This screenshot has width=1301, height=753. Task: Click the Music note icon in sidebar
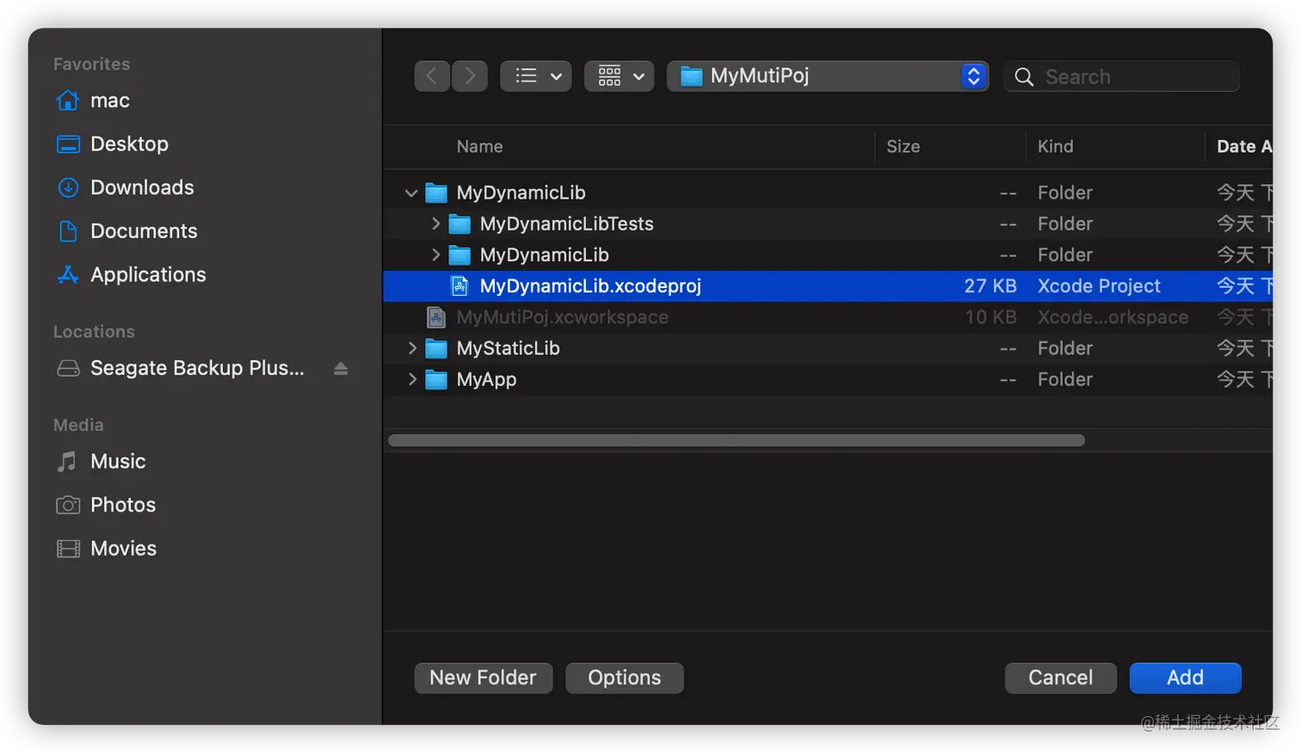tap(67, 462)
